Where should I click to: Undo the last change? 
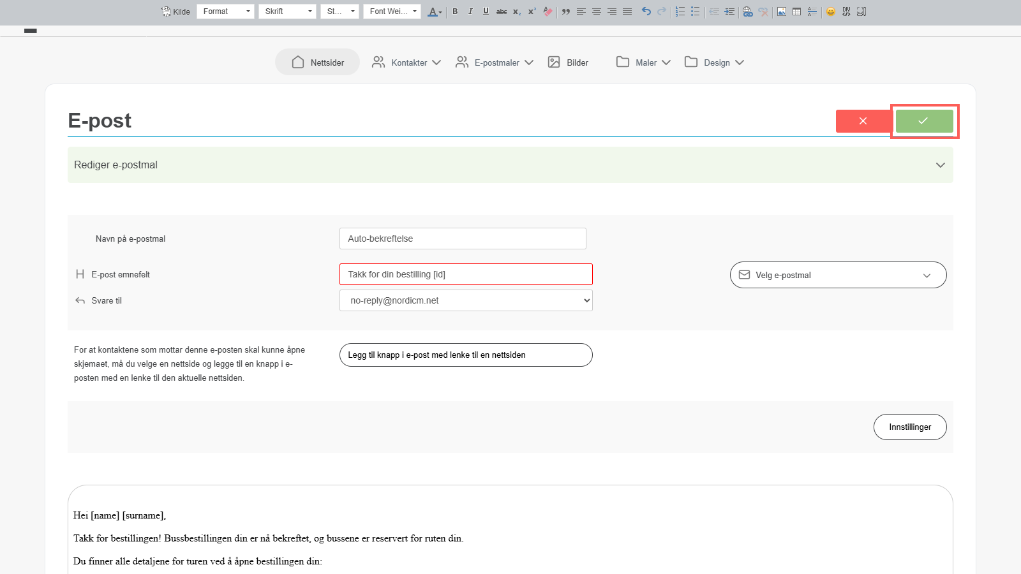click(646, 11)
